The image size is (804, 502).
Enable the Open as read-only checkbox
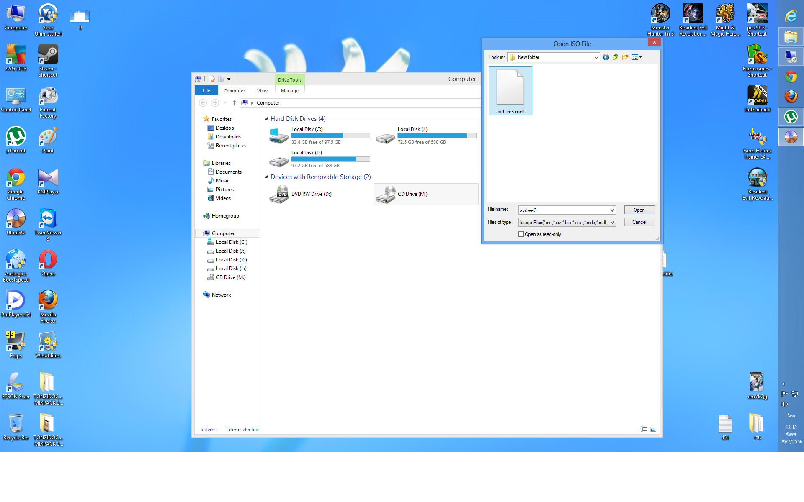click(x=521, y=234)
